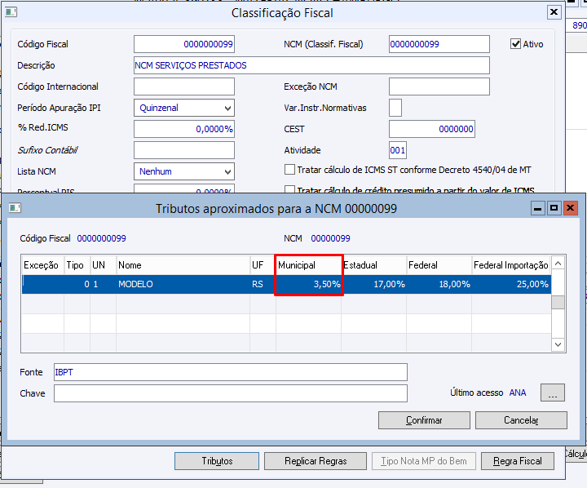Click the % Red.ICMS field

pyautogui.click(x=184, y=129)
